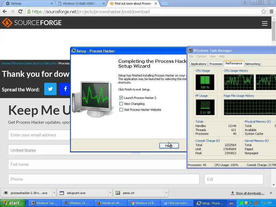Share on Facebook
276x207 pixels.
(65, 89)
